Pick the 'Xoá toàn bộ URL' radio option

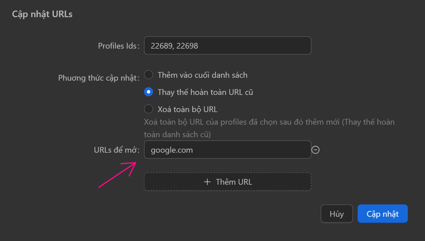point(149,109)
